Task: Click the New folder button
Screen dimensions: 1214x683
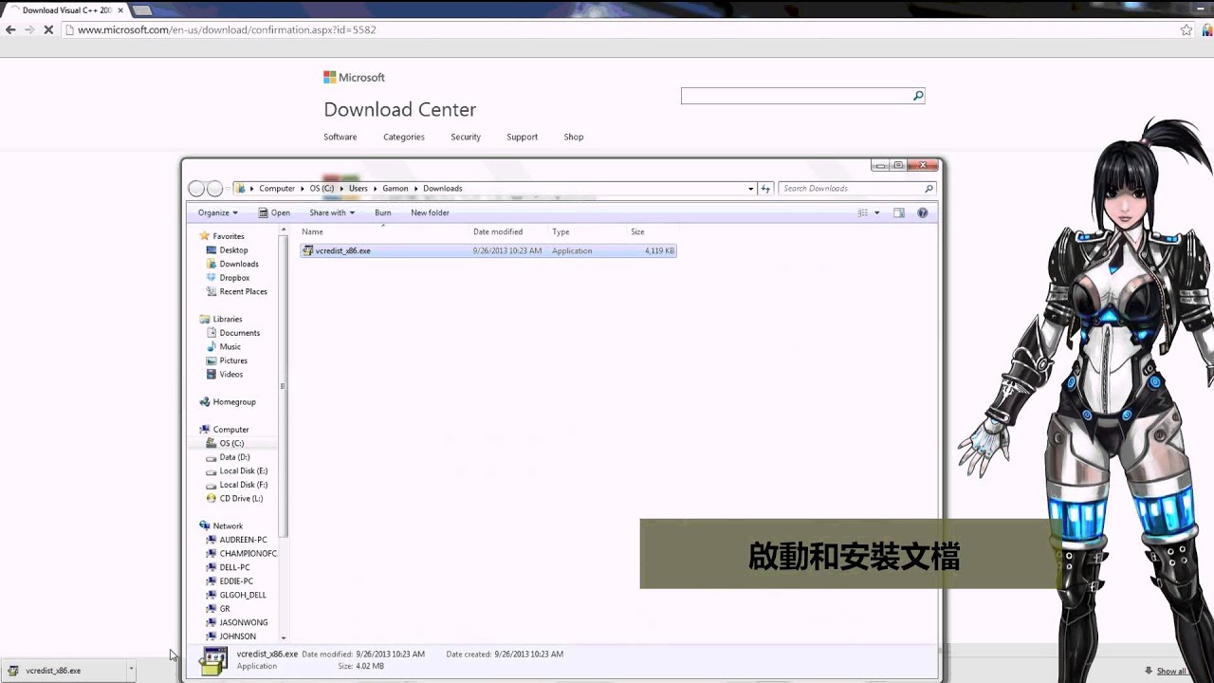Action: click(x=430, y=212)
